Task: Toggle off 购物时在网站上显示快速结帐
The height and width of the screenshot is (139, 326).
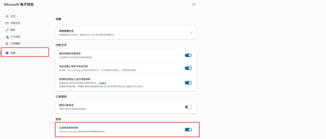Action: (x=188, y=83)
